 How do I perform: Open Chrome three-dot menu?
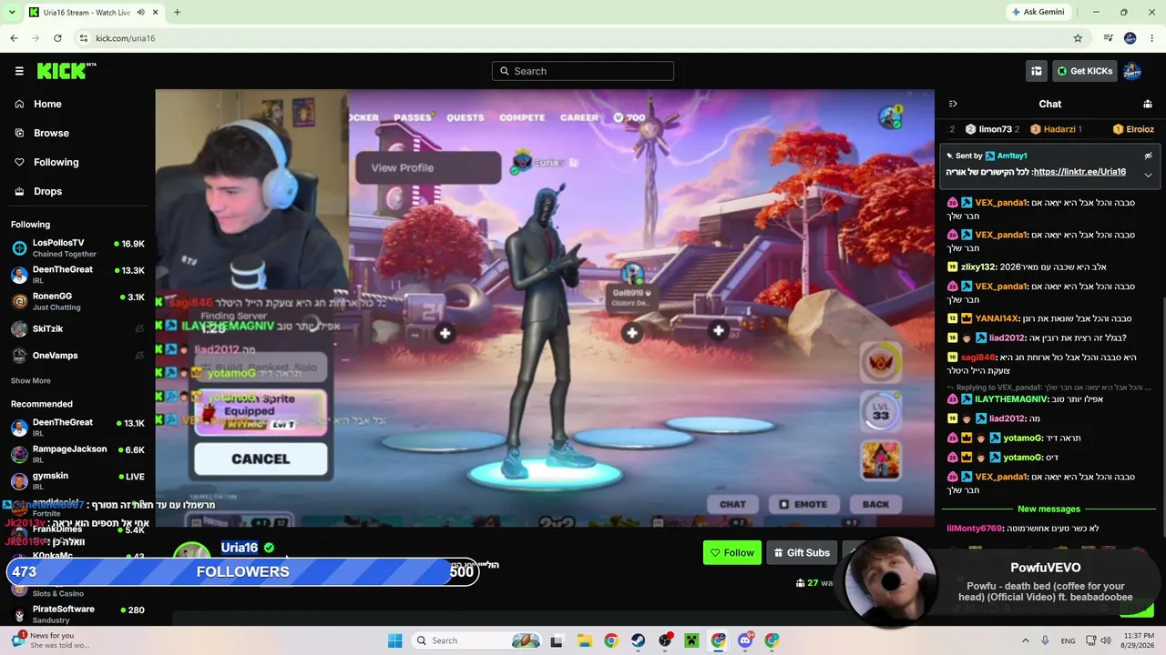tap(1152, 38)
